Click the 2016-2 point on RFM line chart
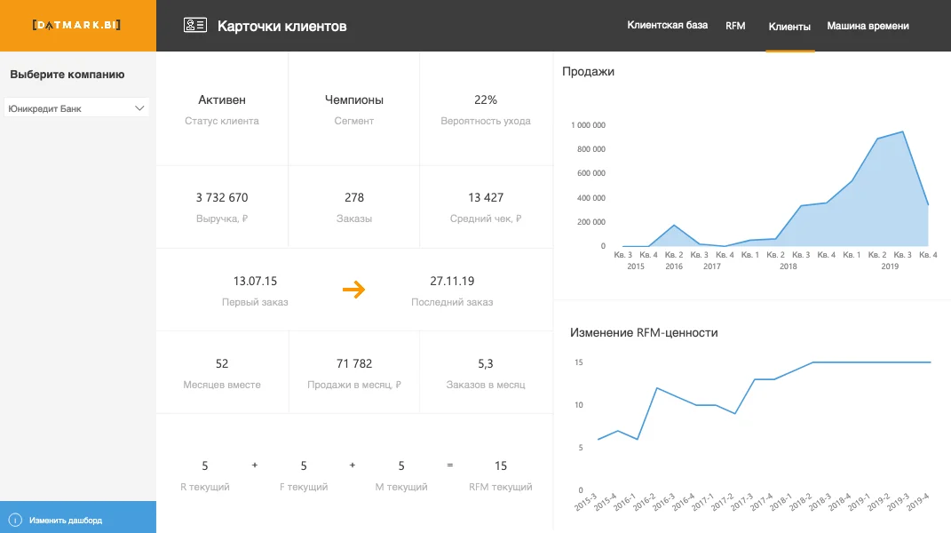The image size is (951, 533). coord(656,388)
